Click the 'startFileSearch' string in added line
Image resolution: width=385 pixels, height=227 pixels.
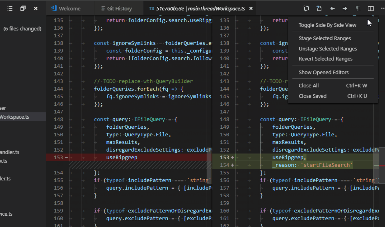327,165
